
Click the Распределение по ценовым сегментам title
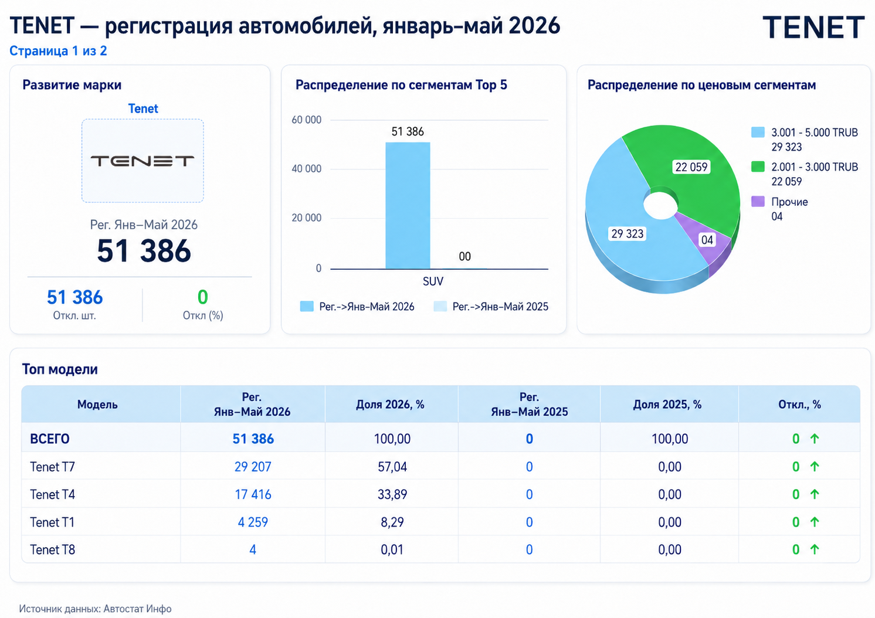[701, 85]
